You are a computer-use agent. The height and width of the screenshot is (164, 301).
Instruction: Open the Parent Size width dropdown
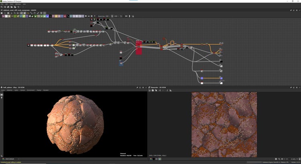point(107,16)
